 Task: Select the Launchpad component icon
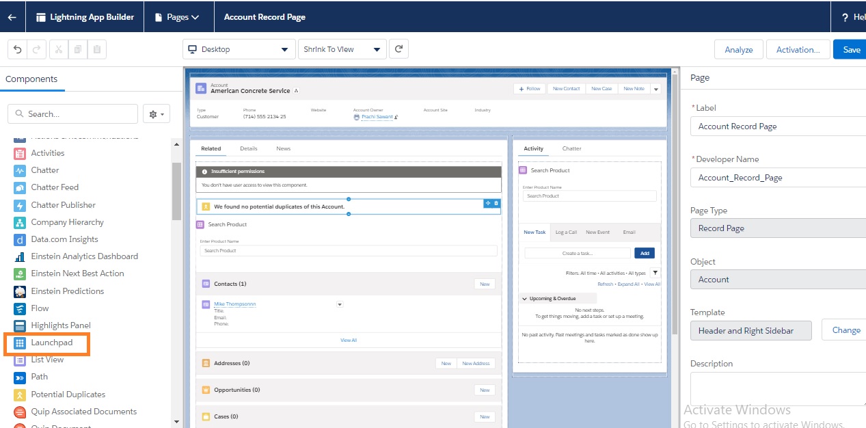click(19, 343)
